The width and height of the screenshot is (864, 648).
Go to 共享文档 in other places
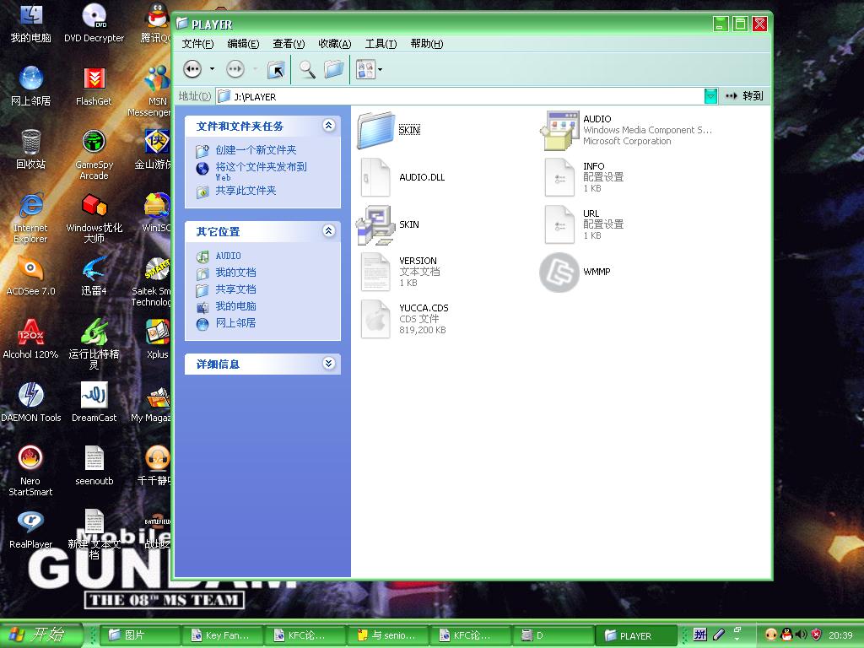point(236,289)
